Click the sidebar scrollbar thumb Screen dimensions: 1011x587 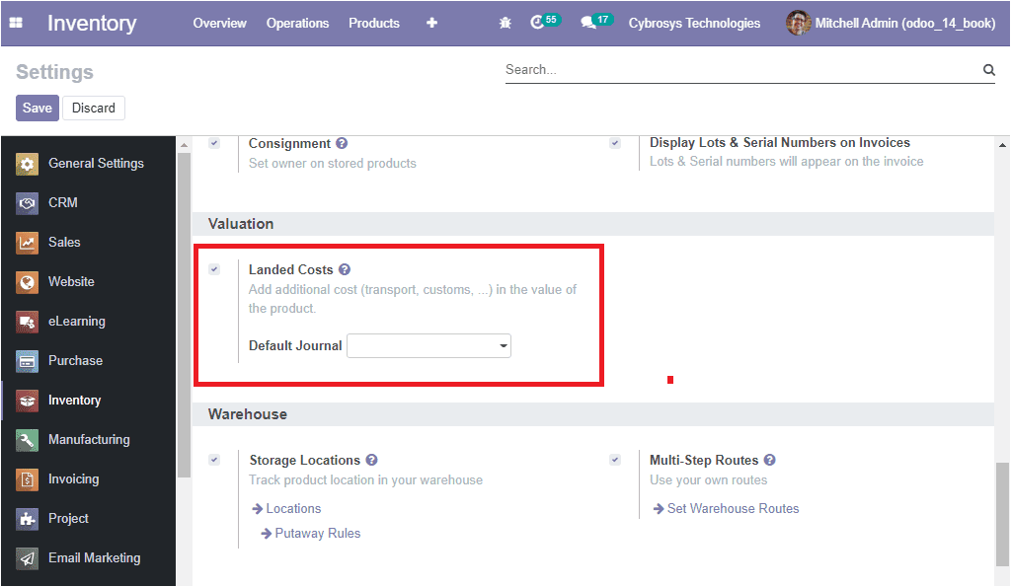coord(185,315)
